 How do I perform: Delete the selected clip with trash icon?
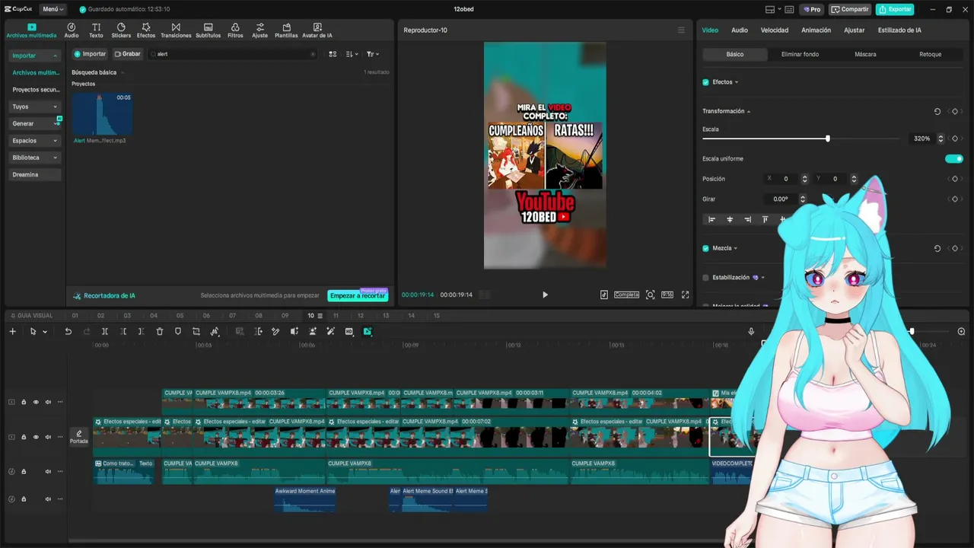(160, 332)
